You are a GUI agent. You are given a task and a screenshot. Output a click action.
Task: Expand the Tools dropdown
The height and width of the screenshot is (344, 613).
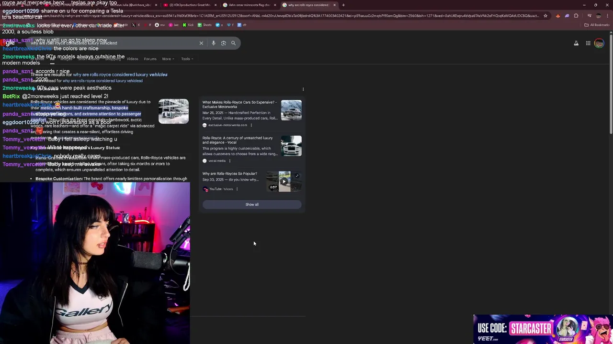[187, 59]
